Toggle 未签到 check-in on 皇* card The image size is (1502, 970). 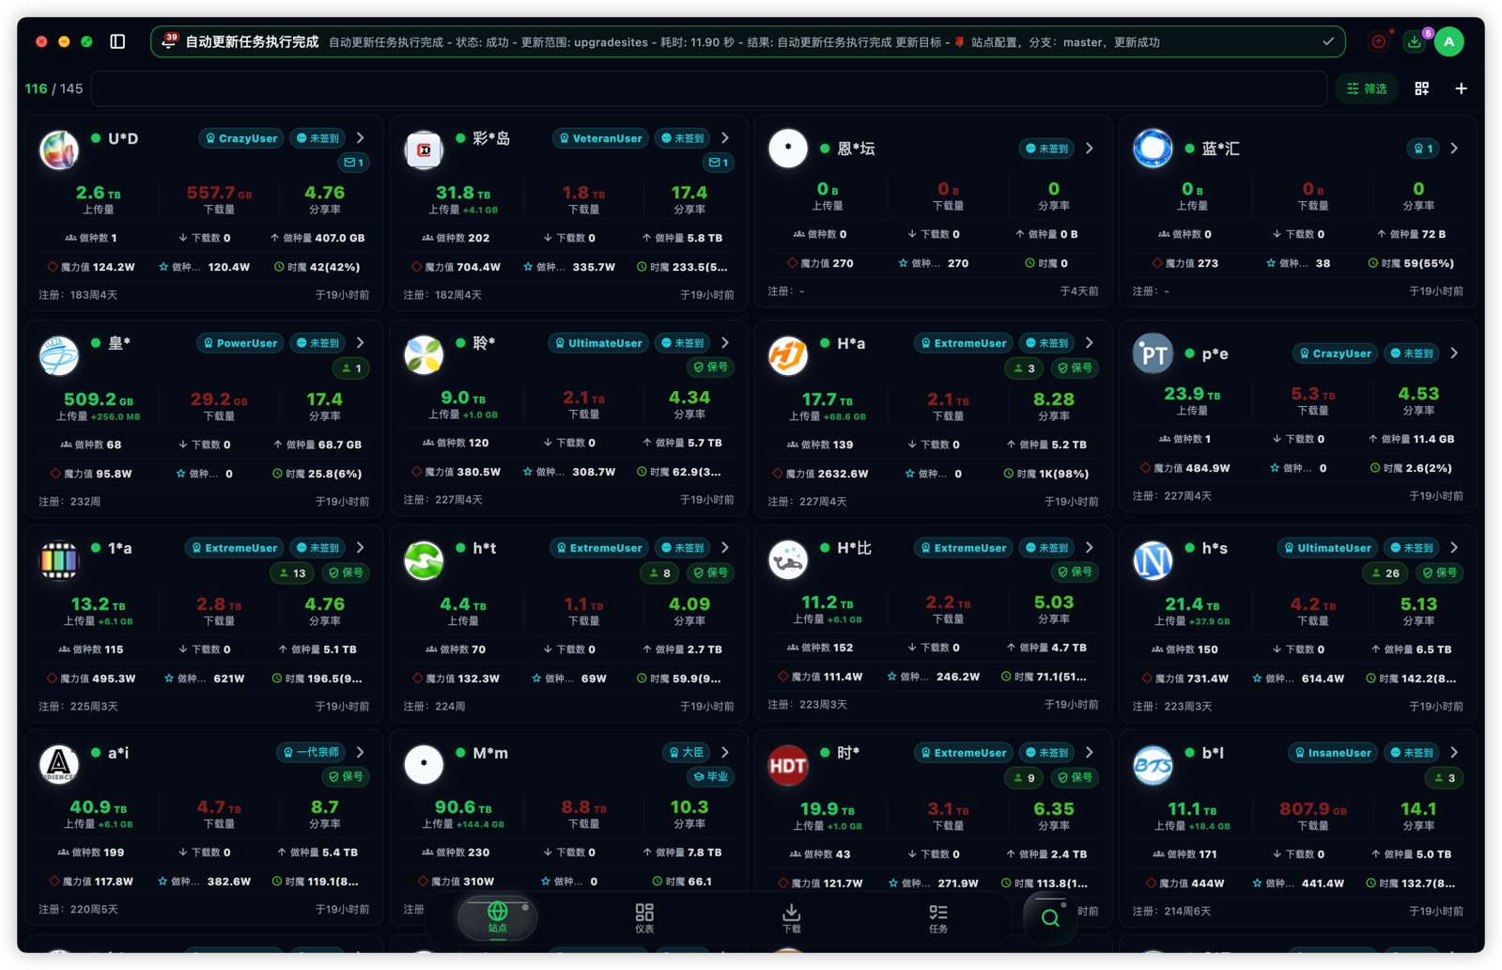click(x=317, y=343)
